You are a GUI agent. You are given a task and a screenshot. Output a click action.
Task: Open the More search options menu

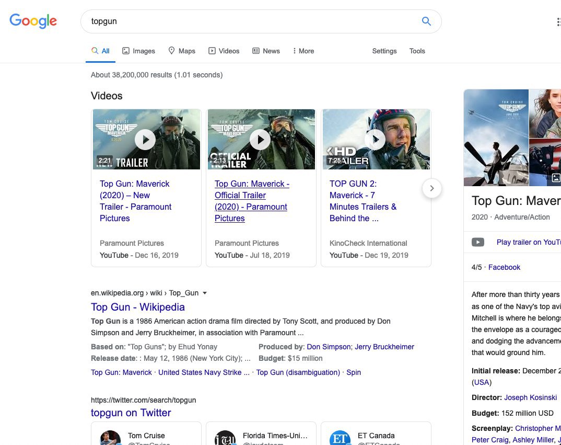click(303, 51)
